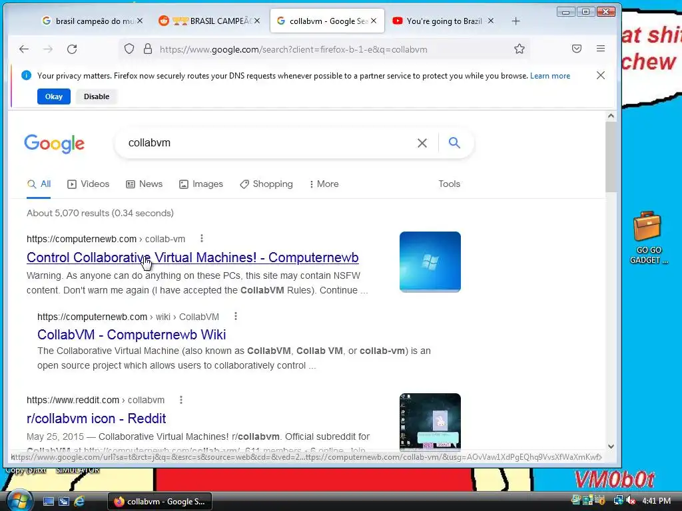Click the page scrollbar down arrow
Screen dimensions: 682x511
[x=611, y=446]
